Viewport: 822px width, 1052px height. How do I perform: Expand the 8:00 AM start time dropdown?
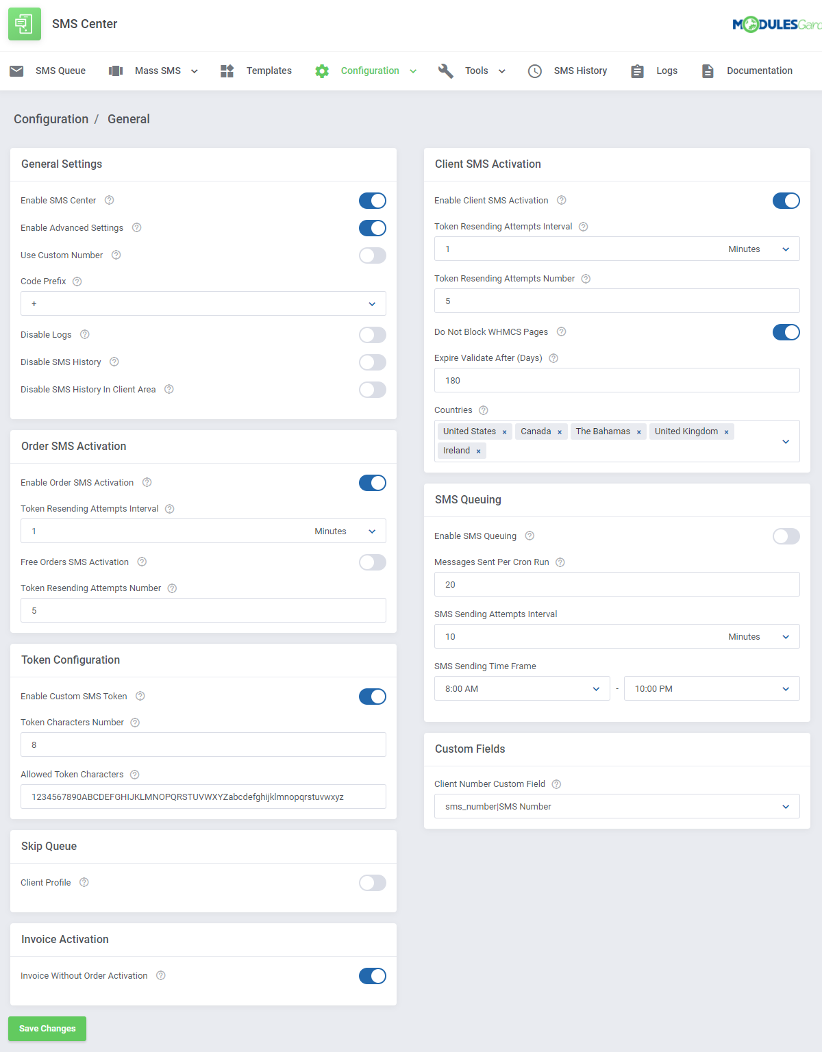point(522,688)
